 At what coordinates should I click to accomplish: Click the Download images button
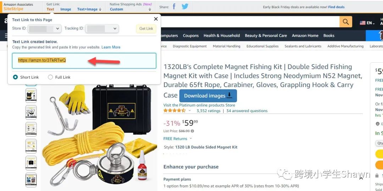208,96
